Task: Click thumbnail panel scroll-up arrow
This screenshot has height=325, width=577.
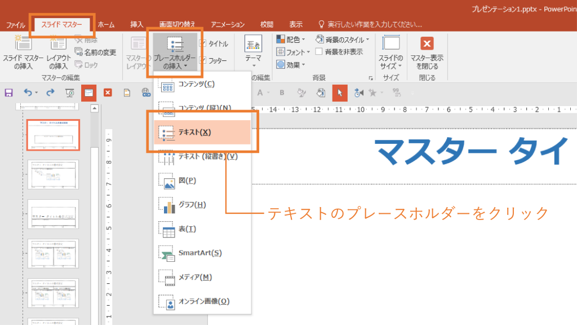Action: tap(95, 108)
